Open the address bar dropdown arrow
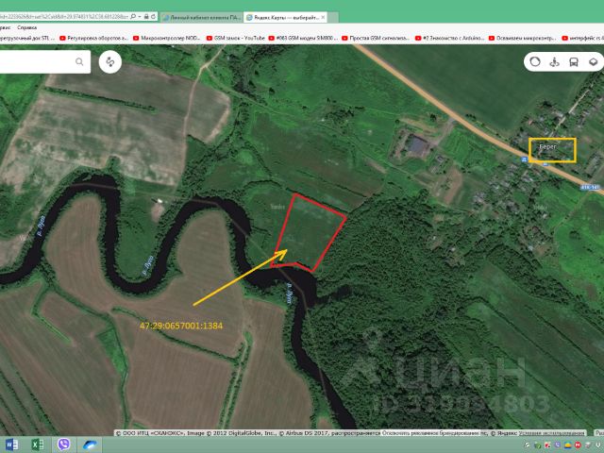This screenshot has height=453, width=604. tap(140, 17)
